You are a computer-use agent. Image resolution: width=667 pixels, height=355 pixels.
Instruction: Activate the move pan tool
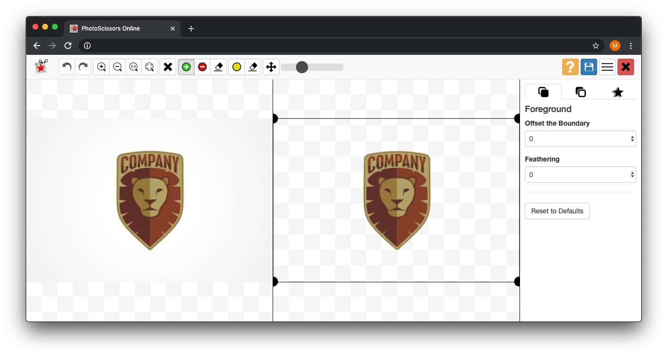[x=271, y=67]
